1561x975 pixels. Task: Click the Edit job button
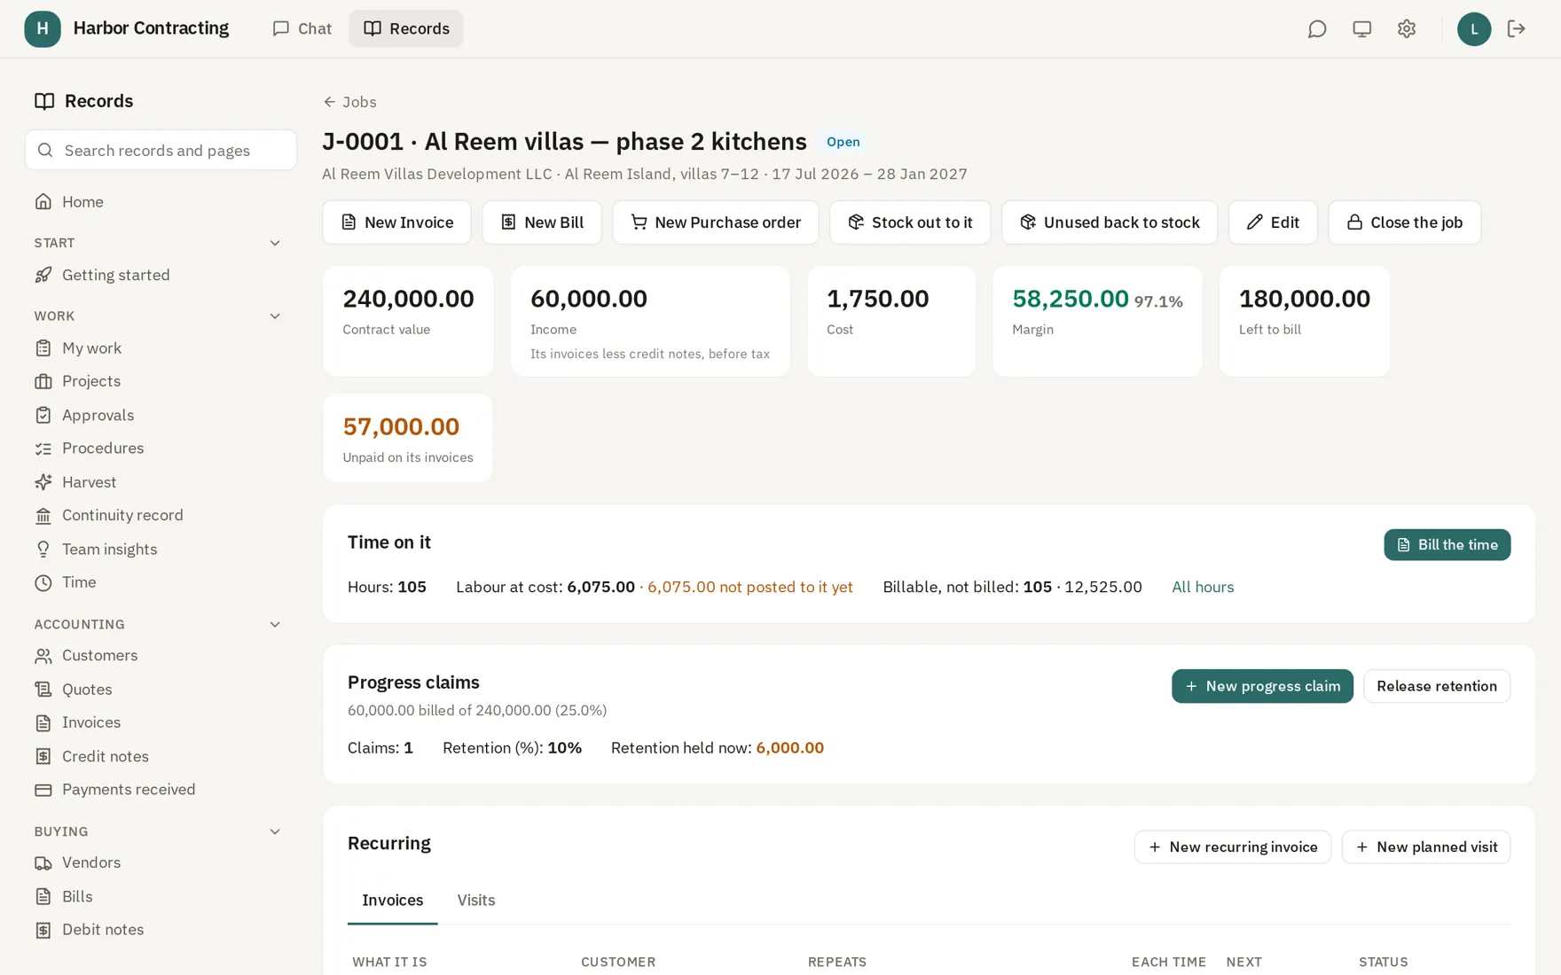point(1273,222)
